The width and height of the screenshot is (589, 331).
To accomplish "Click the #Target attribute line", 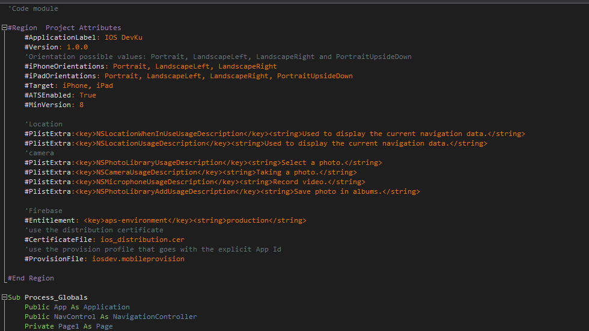I will coord(41,85).
